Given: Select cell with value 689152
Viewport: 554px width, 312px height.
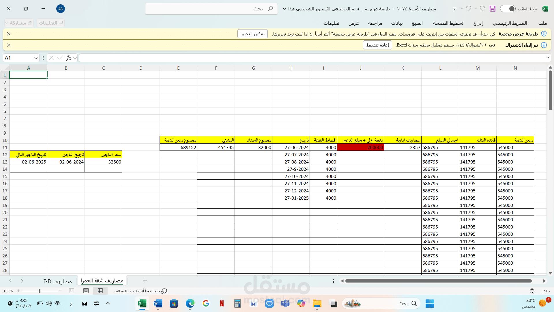Looking at the screenshot, I should pyautogui.click(x=178, y=147).
